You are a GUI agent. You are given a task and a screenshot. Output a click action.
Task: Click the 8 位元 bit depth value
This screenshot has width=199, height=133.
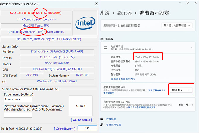pos(138,66)
